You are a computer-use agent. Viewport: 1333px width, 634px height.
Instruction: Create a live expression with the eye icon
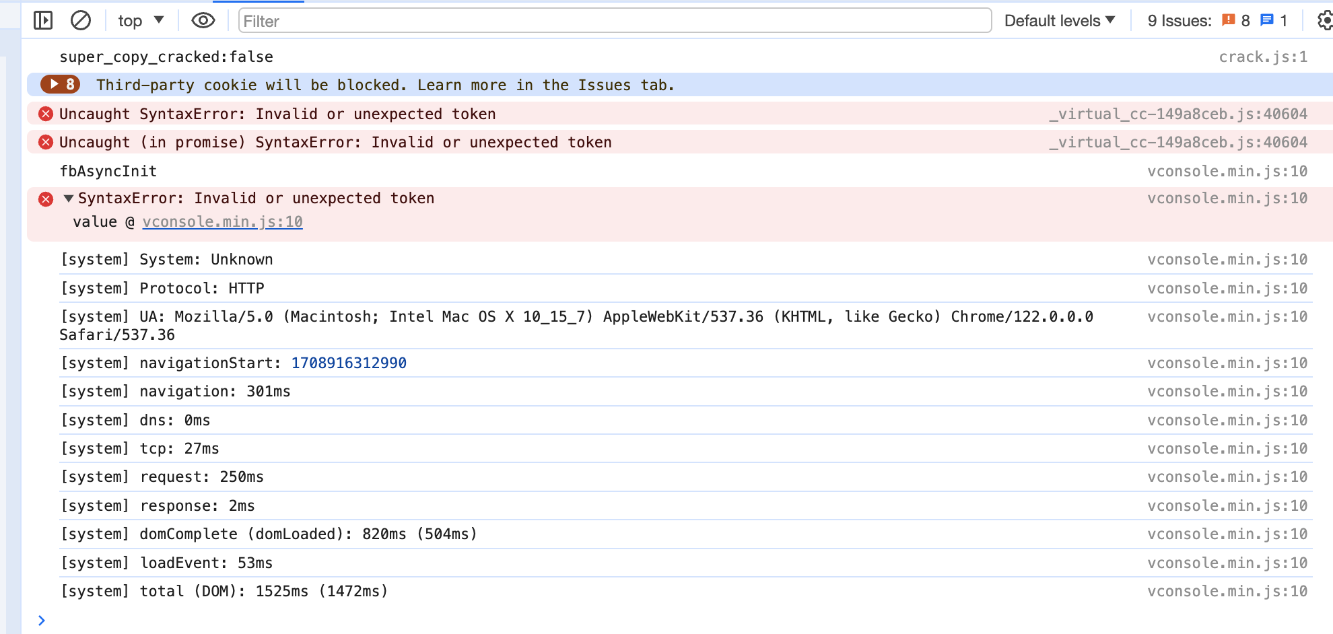203,21
